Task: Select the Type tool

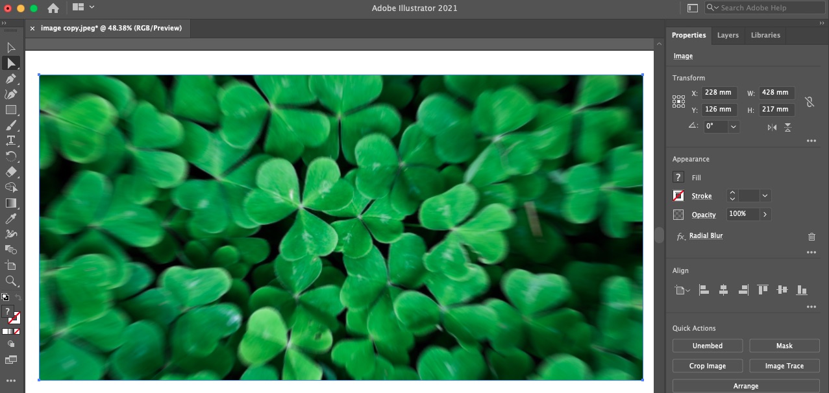Action: click(11, 141)
